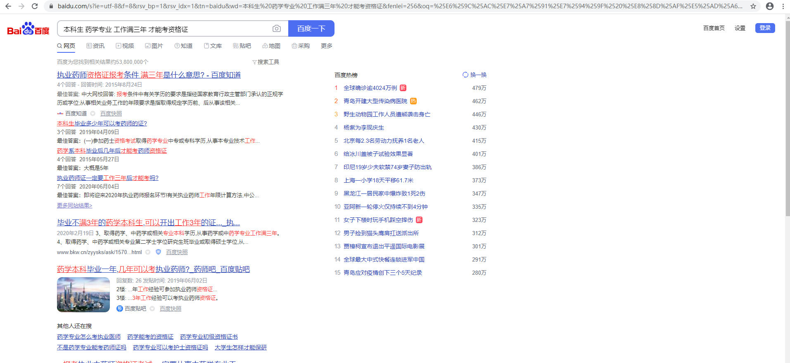Image resolution: width=790 pixels, height=363 pixels.
Task: Expand the 更多 tab menu
Action: coord(327,46)
